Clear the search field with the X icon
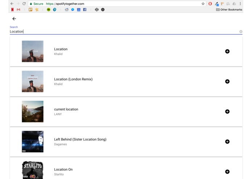This screenshot has height=179, width=252. coord(241,32)
